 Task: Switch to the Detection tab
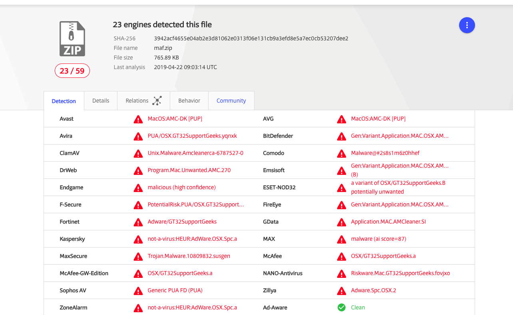[x=64, y=101]
